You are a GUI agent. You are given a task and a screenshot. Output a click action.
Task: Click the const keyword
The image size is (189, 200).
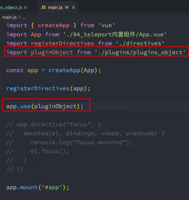pyautogui.click(x=15, y=70)
